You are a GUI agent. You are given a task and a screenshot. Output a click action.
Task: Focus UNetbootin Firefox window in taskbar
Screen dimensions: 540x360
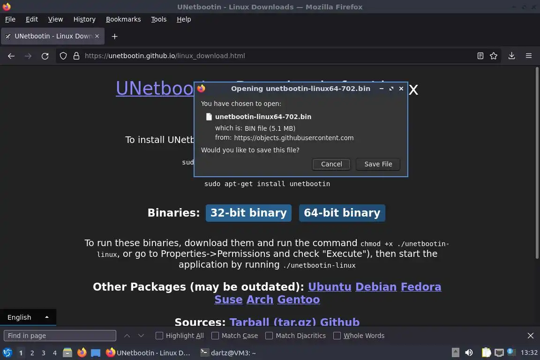pos(149,353)
